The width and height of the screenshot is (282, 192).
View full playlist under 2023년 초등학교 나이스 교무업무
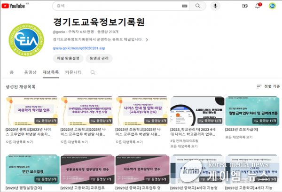pyautogui.click(x=129, y=142)
